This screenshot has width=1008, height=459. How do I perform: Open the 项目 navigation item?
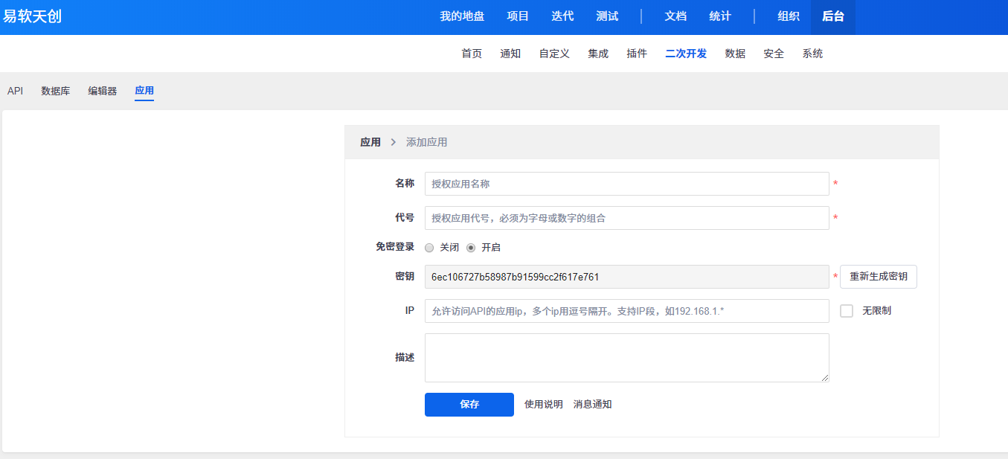(x=518, y=16)
